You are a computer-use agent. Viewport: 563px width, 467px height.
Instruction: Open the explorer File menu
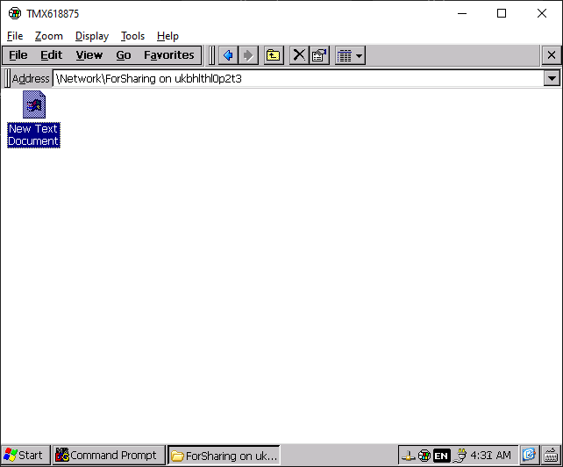point(18,55)
